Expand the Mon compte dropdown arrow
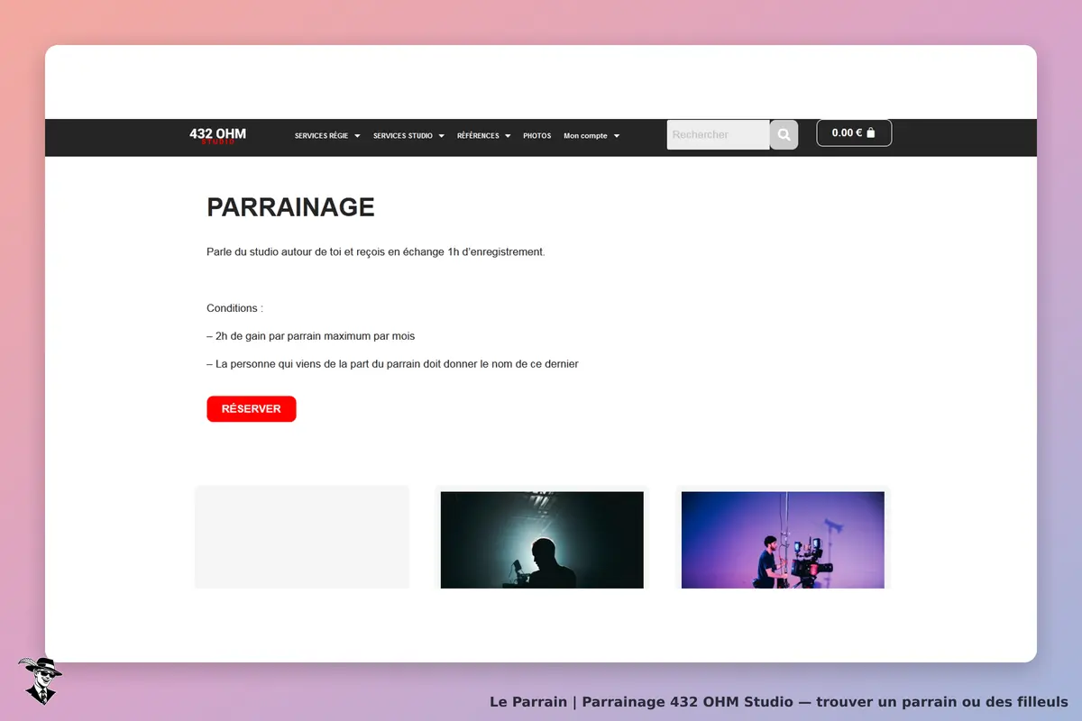This screenshot has height=721, width=1082. pos(617,136)
